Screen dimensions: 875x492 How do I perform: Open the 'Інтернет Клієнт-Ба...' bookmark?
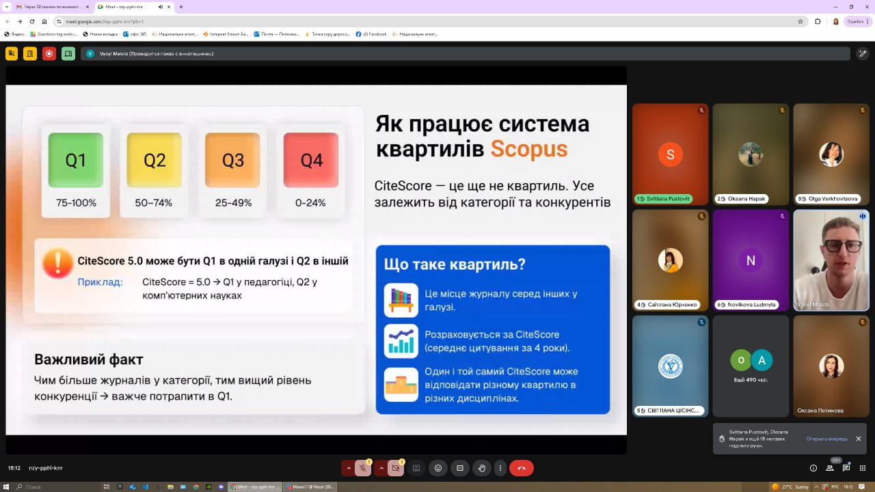[x=226, y=33]
